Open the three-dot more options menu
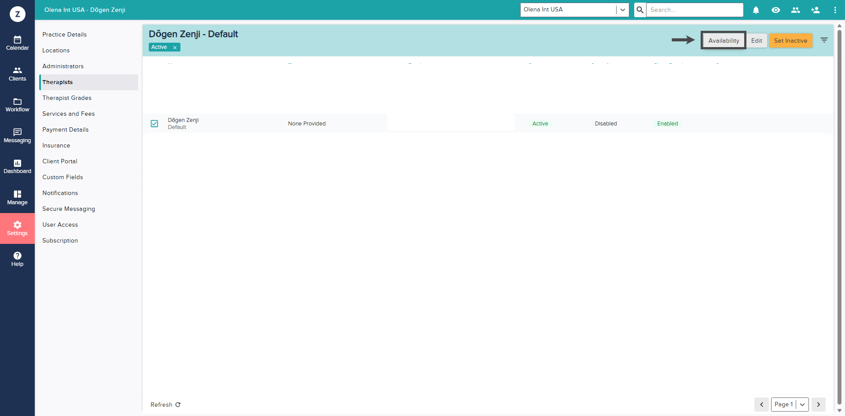Viewport: 845px width, 416px height. coord(835,10)
